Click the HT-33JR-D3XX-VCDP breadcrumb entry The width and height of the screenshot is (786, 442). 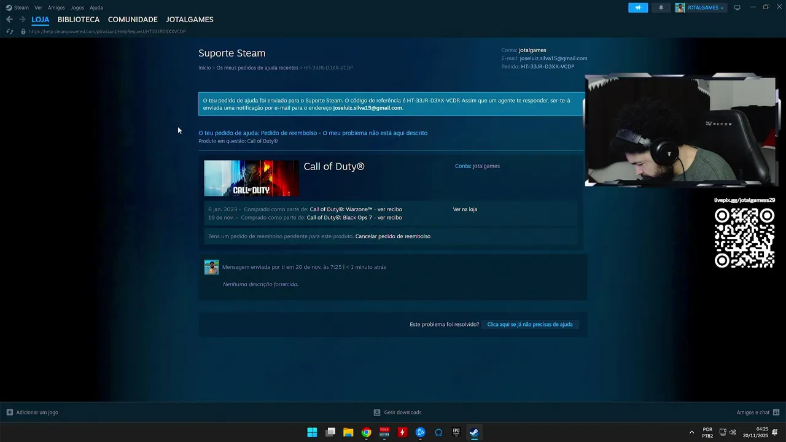tap(329, 68)
